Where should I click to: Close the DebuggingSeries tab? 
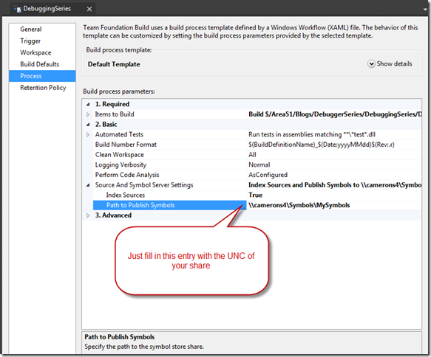pos(89,9)
